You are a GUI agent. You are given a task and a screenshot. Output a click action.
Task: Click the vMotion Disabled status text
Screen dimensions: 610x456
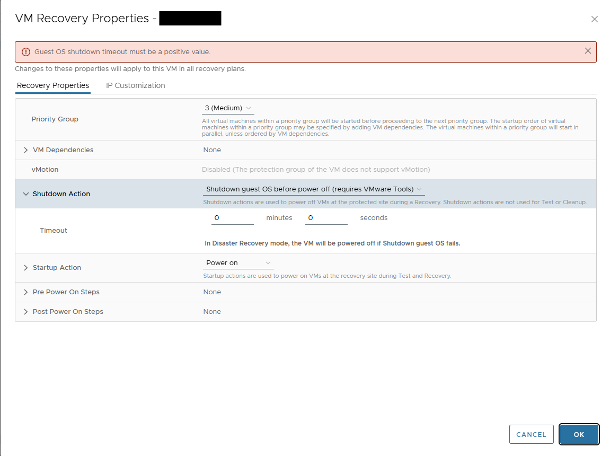(316, 170)
